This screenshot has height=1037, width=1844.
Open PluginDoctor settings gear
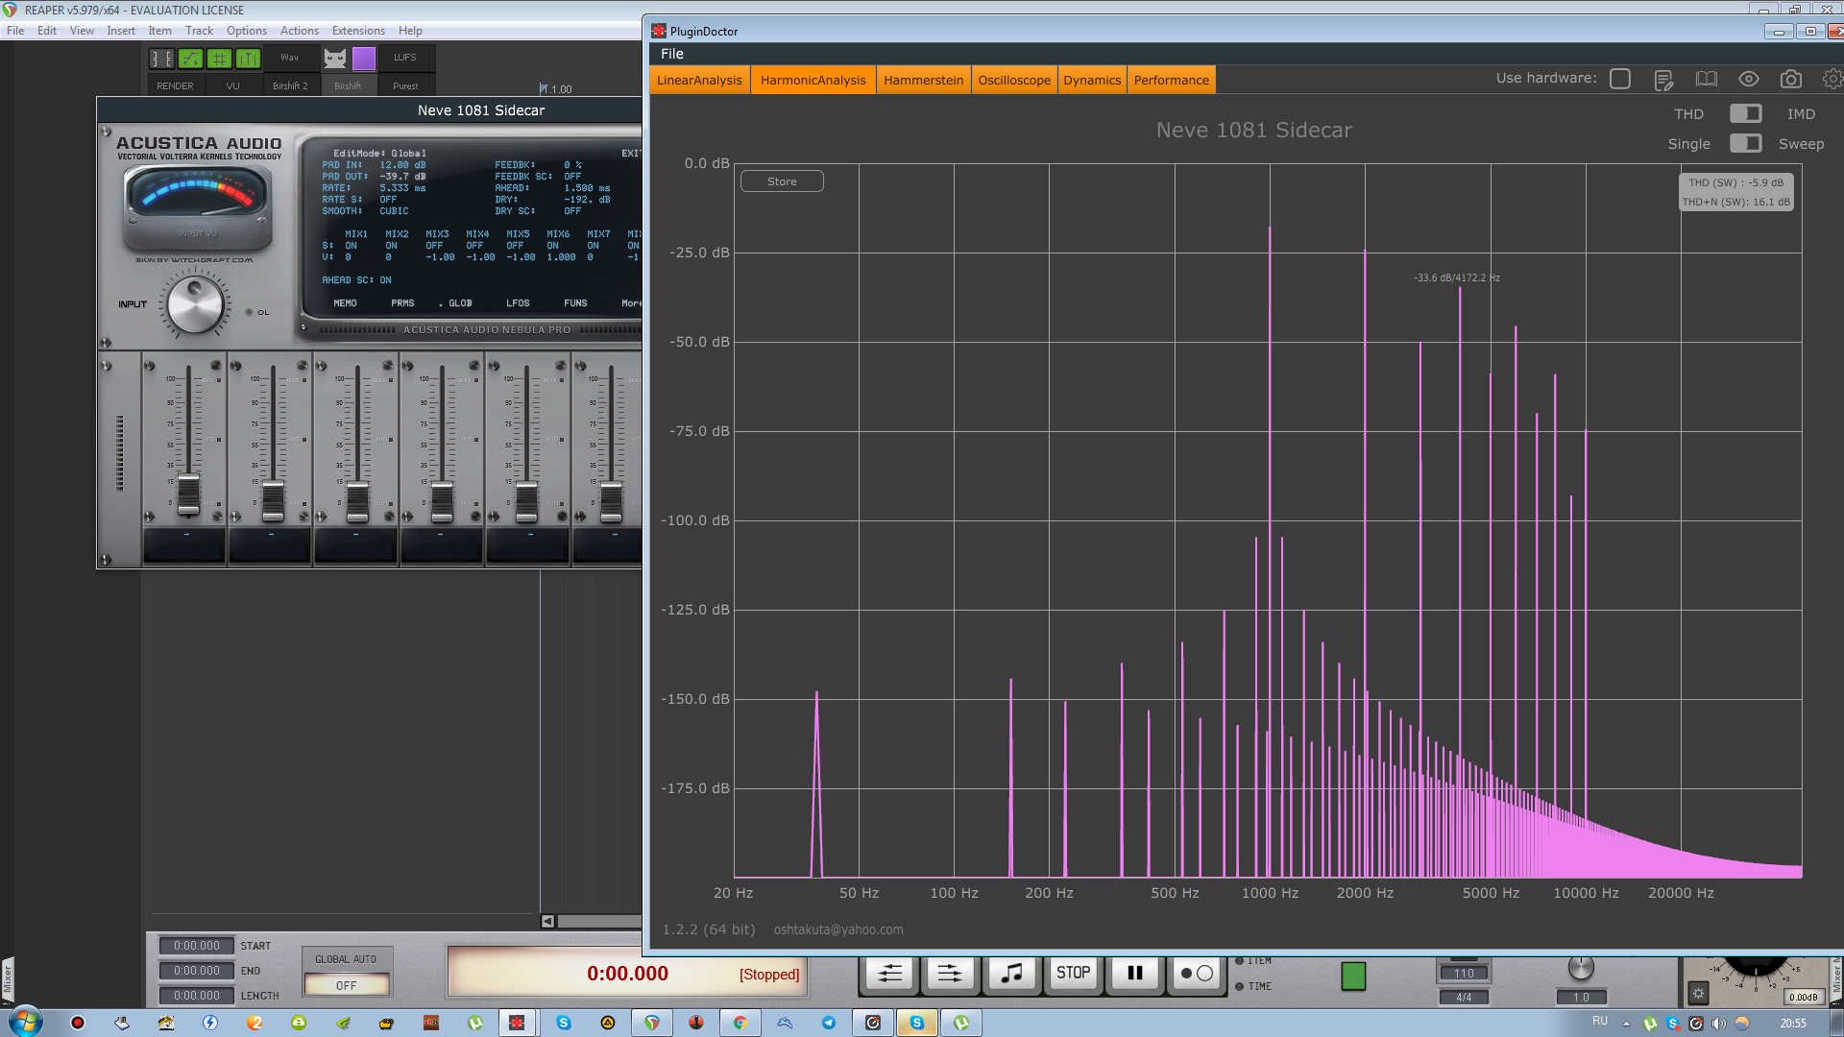1832,80
